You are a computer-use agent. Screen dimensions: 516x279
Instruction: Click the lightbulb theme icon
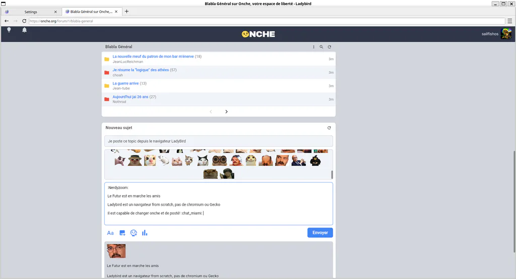[9, 30]
